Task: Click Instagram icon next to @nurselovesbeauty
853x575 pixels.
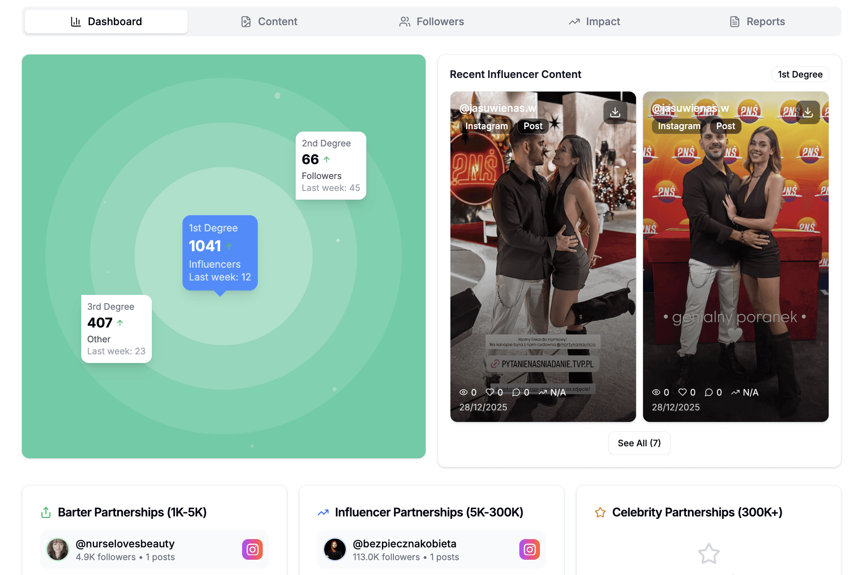Action: click(252, 549)
